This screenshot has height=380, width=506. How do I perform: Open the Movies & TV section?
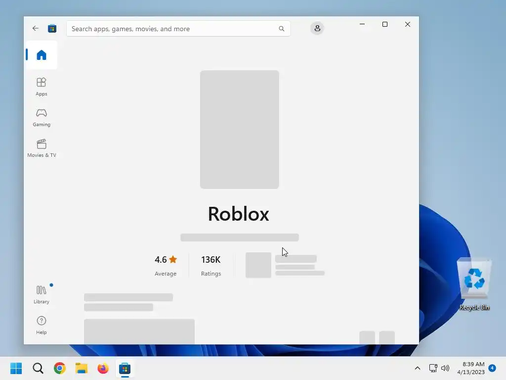pos(42,148)
